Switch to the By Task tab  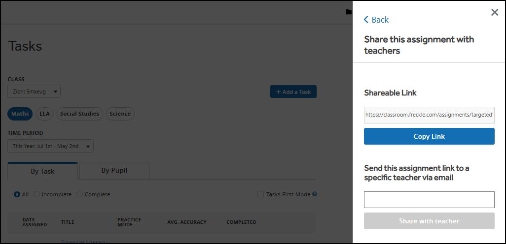(x=42, y=171)
